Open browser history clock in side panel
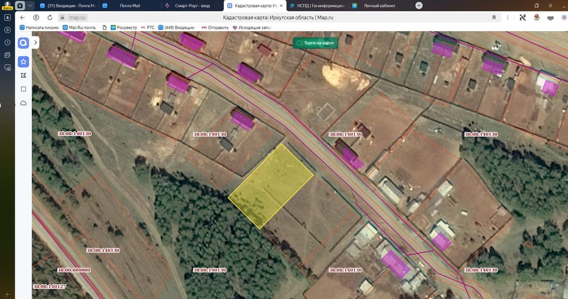Image resolution: width=568 pixels, height=299 pixels. tap(8, 42)
